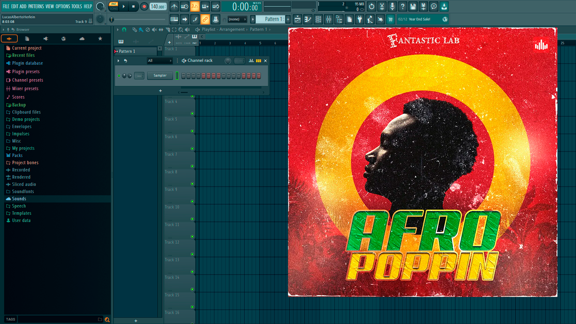Click the microphone one-click recording icon

[393, 6]
